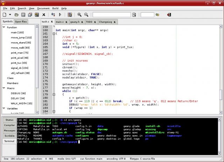The width and height of the screenshot is (224, 162).
Task: Zoom in on the editor text
Action: coord(79,15)
